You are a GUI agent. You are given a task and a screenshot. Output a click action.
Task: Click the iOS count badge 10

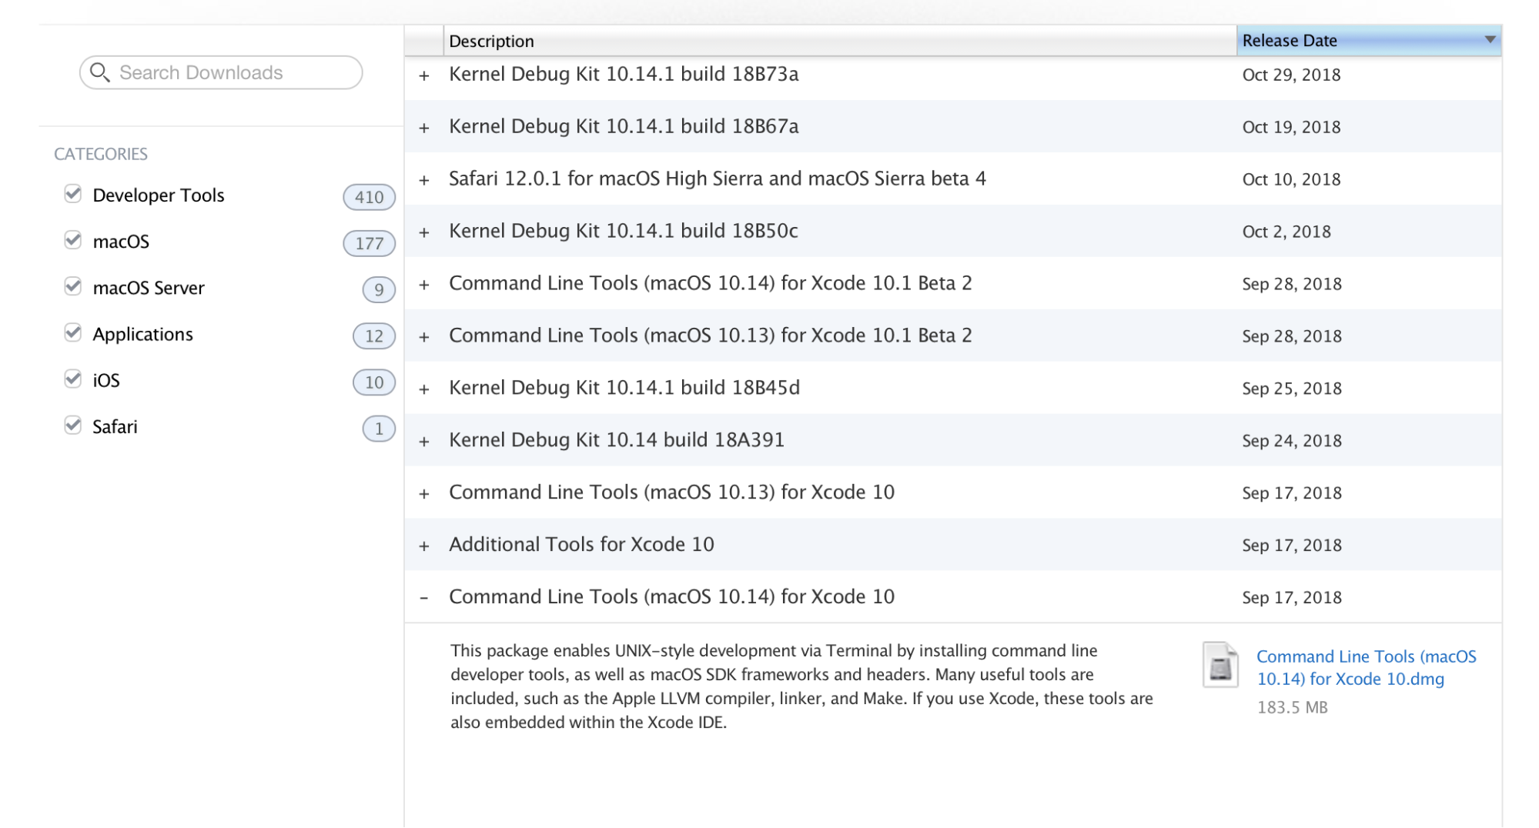374,382
